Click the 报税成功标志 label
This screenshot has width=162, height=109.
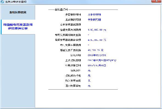[x=73, y=76]
